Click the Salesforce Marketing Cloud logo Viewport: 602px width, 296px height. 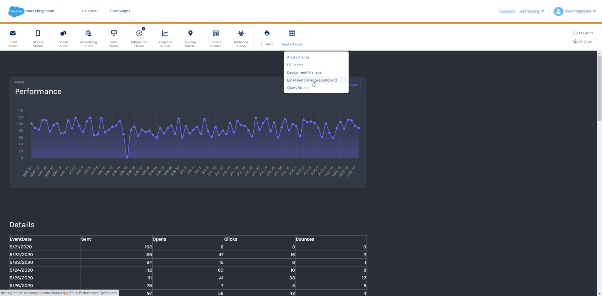31,11
